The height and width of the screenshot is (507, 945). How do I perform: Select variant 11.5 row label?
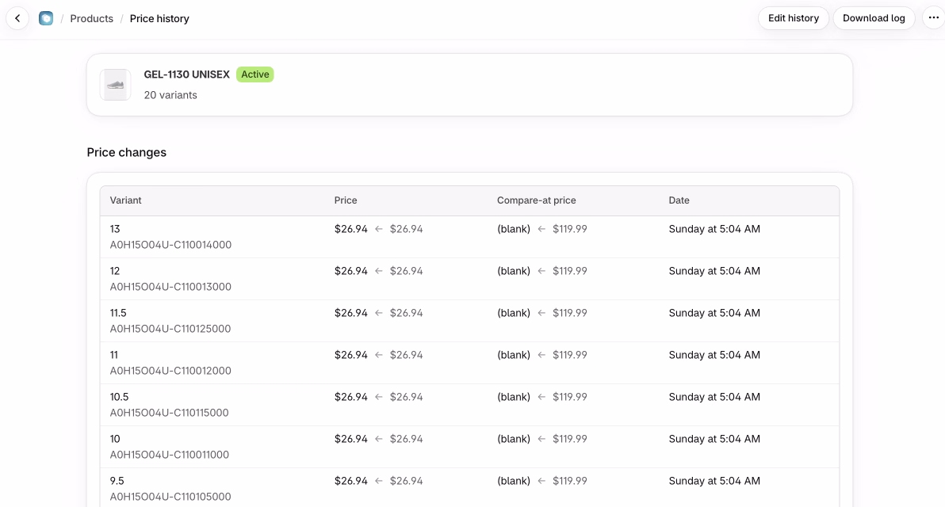point(118,313)
